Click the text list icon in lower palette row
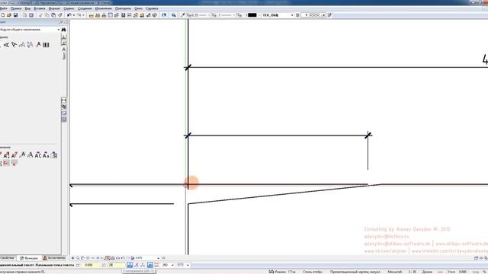Viewport: 488px width, 274px height. point(54,155)
